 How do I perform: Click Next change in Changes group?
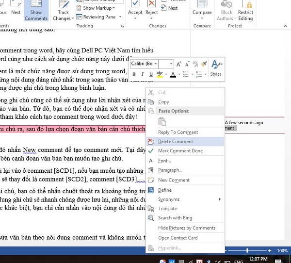click(x=169, y=8)
